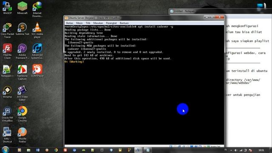Click 'untuk pengujian' text in Notepad

click(246, 95)
